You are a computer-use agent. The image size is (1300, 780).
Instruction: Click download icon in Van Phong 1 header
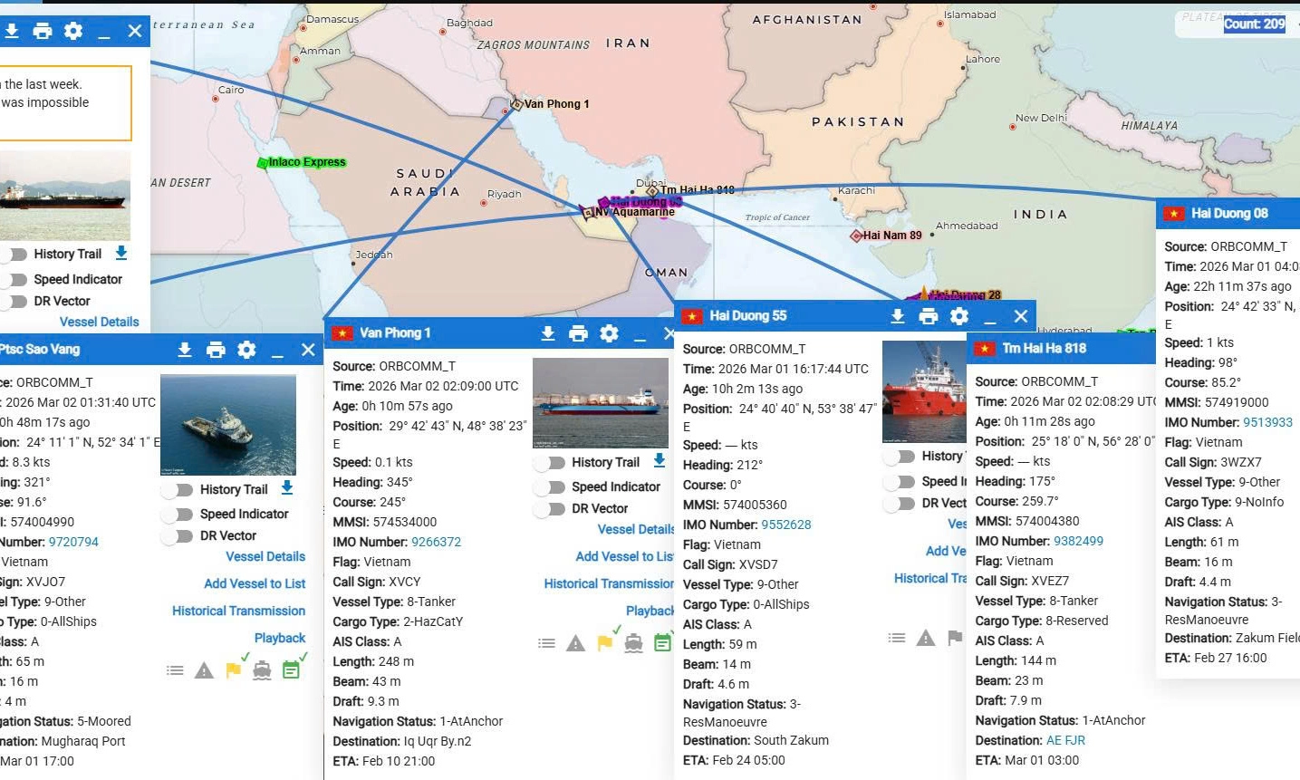pos(548,333)
